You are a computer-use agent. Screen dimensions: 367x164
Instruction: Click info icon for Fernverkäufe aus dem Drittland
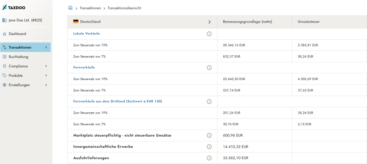click(209, 102)
